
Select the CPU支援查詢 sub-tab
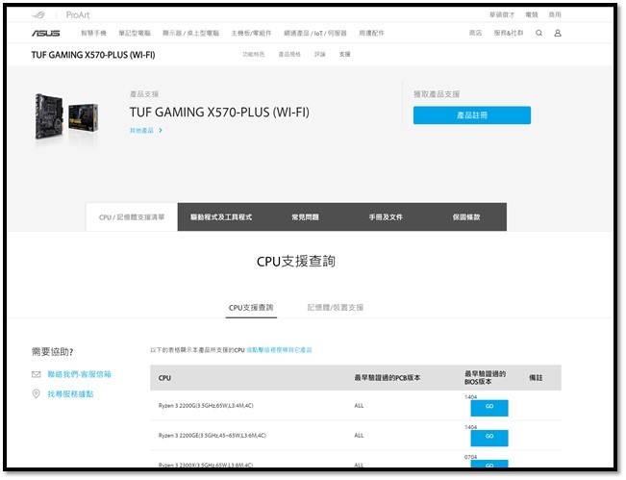251,308
